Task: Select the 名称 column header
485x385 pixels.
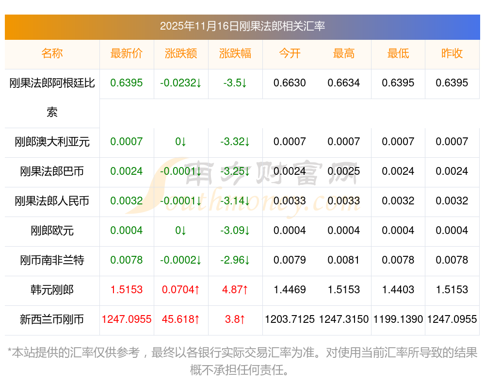Action: 52,53
